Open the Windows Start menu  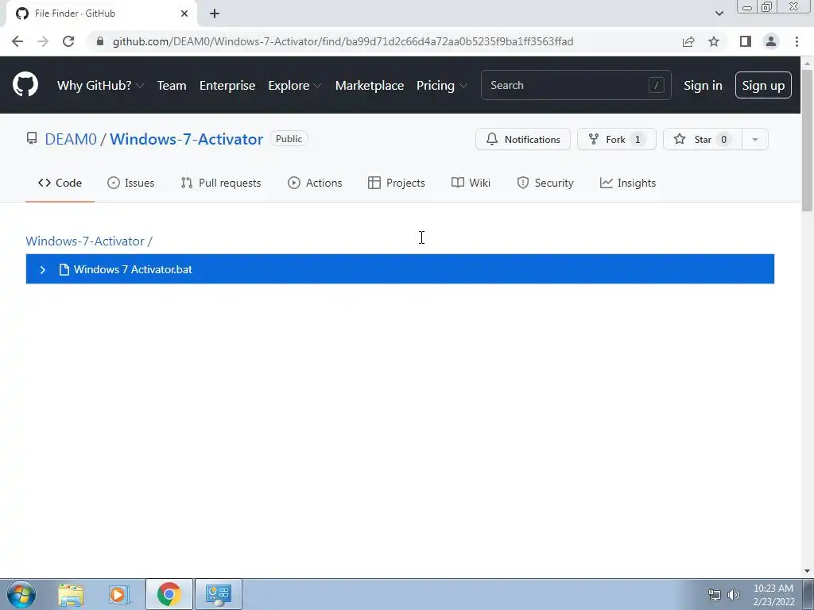click(21, 594)
